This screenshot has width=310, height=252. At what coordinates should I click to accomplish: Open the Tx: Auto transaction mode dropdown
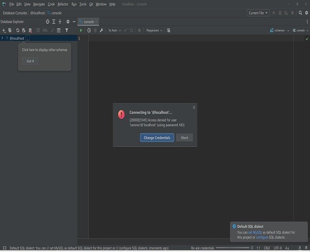pos(114,30)
